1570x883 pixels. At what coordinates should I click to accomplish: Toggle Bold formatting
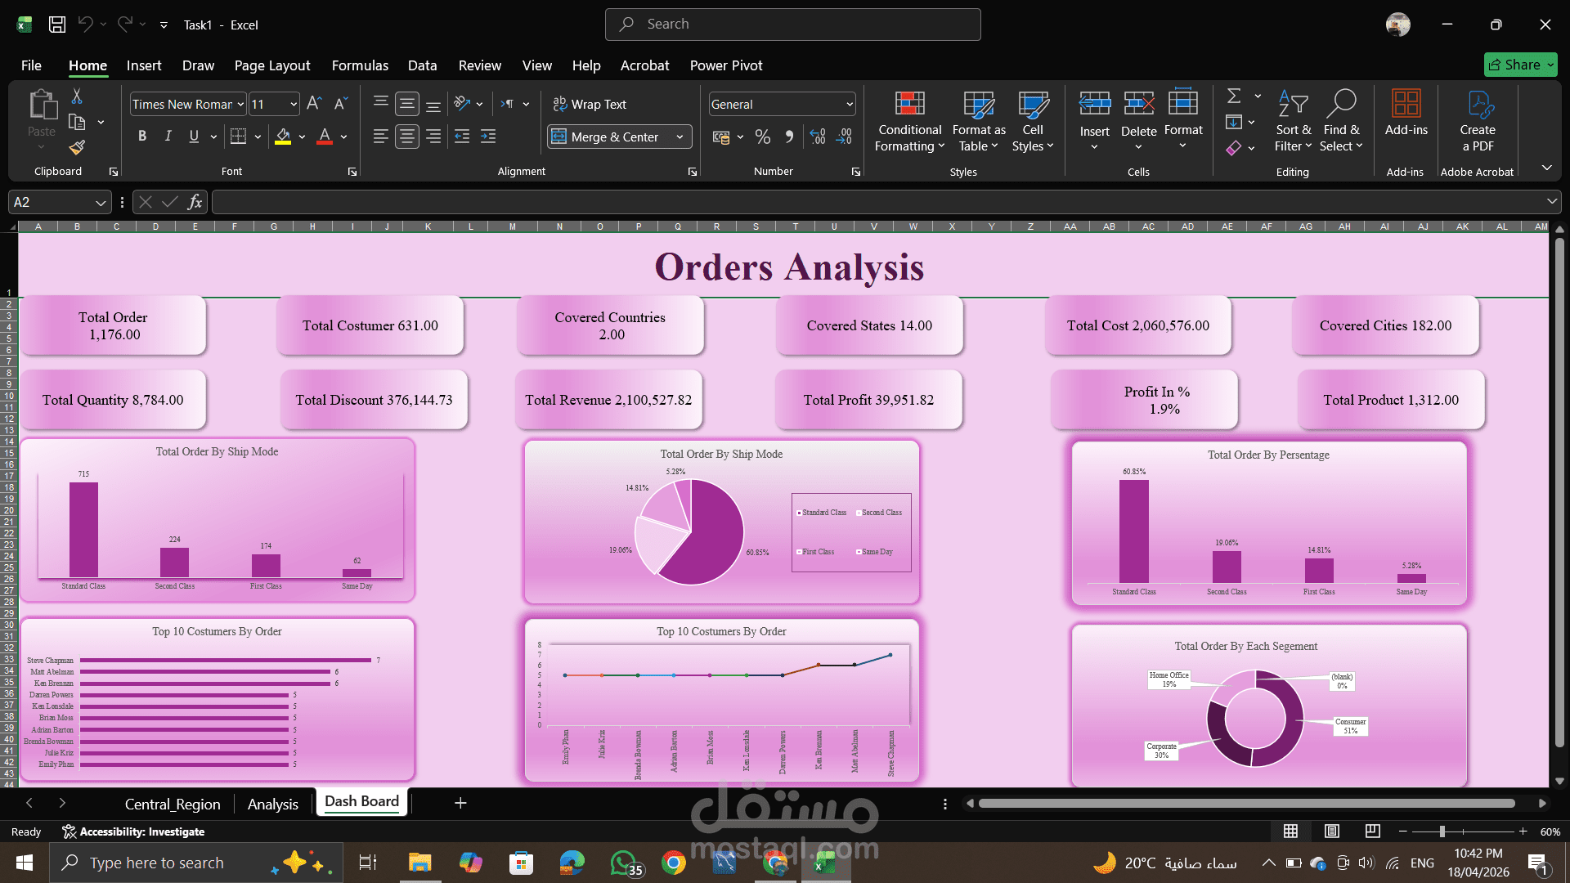pyautogui.click(x=142, y=137)
